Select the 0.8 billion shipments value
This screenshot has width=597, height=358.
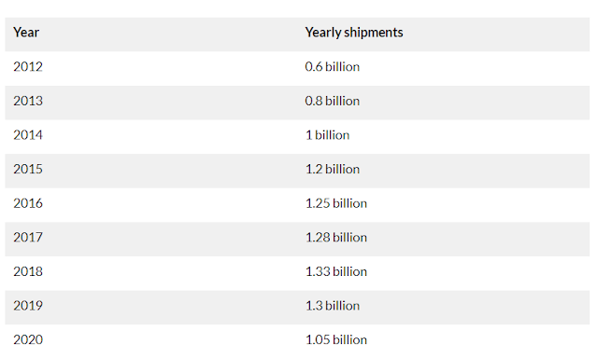coord(332,101)
